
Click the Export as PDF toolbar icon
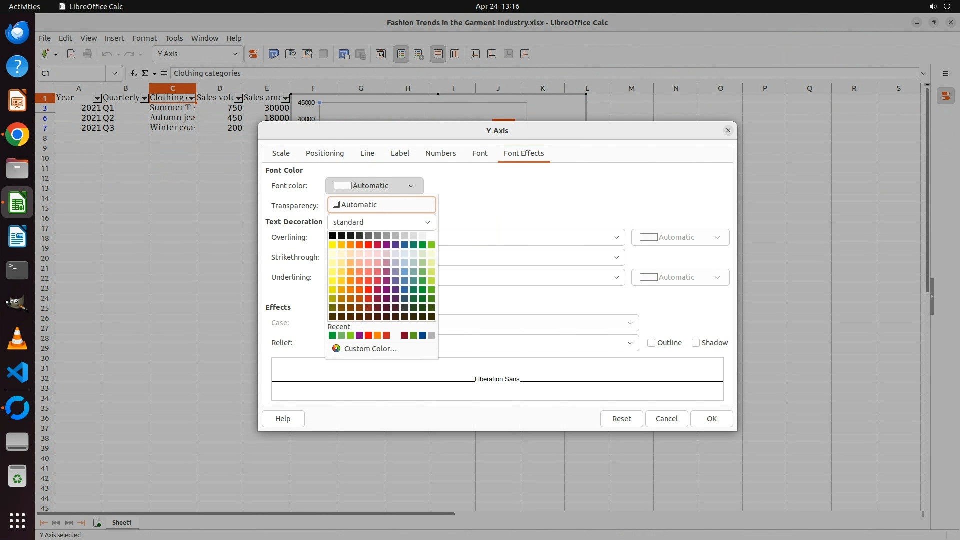click(71, 54)
